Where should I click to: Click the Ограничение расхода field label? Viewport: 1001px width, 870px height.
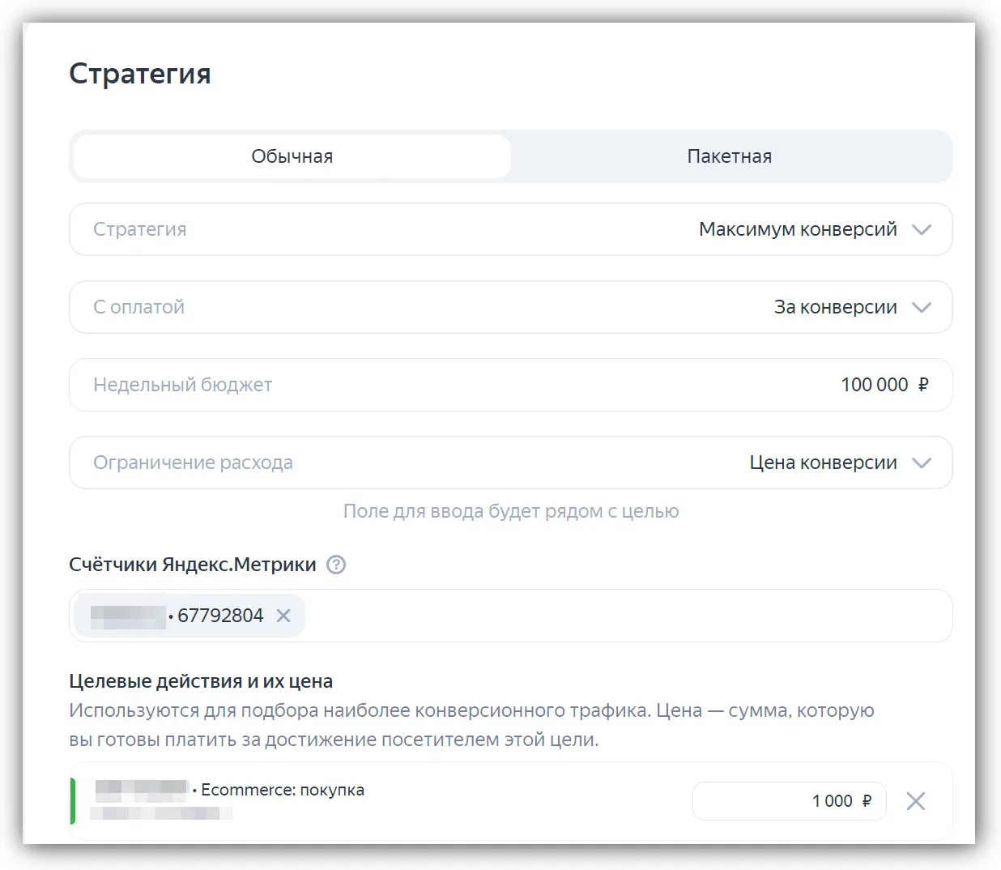193,463
